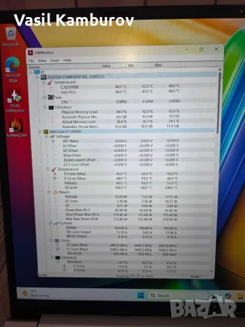This screenshot has height=327, width=245.
Task: Open the Tools menu
Action: point(54,61)
